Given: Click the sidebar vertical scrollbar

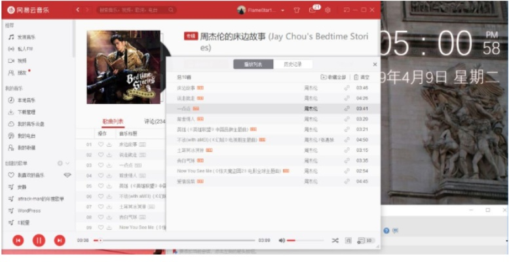Looking at the screenshot, I should click(74, 39).
